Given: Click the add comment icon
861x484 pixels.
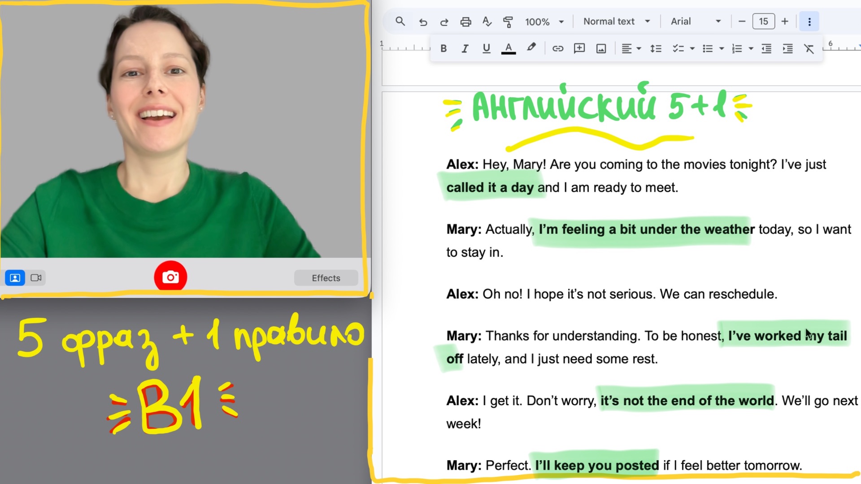Looking at the screenshot, I should coord(579,48).
